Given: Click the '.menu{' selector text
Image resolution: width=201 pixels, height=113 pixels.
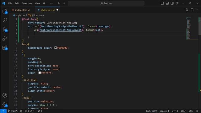Looking at the screenshot, I should click(x=26, y=98).
